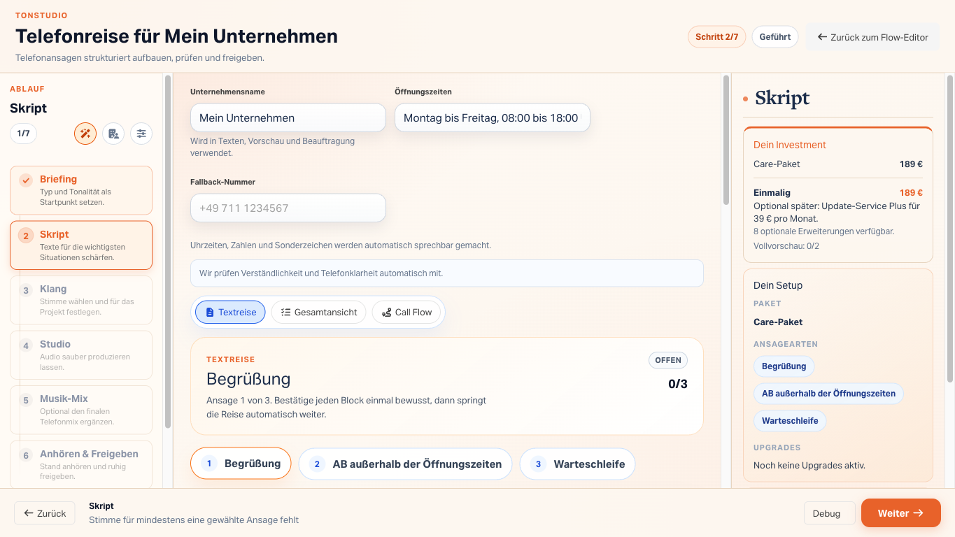The image size is (955, 537).
Task: Choose step 2 AB außerhalb der Öffnungszeiten
Action: (x=404, y=463)
